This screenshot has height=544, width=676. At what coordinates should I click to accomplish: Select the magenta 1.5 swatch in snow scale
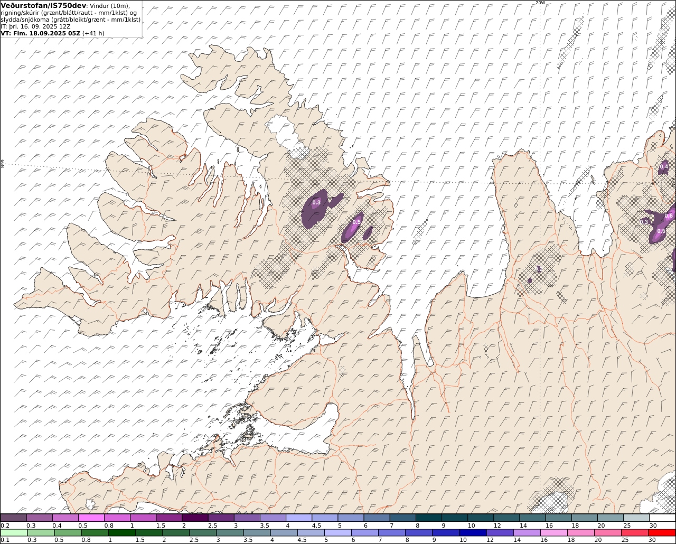click(x=169, y=518)
